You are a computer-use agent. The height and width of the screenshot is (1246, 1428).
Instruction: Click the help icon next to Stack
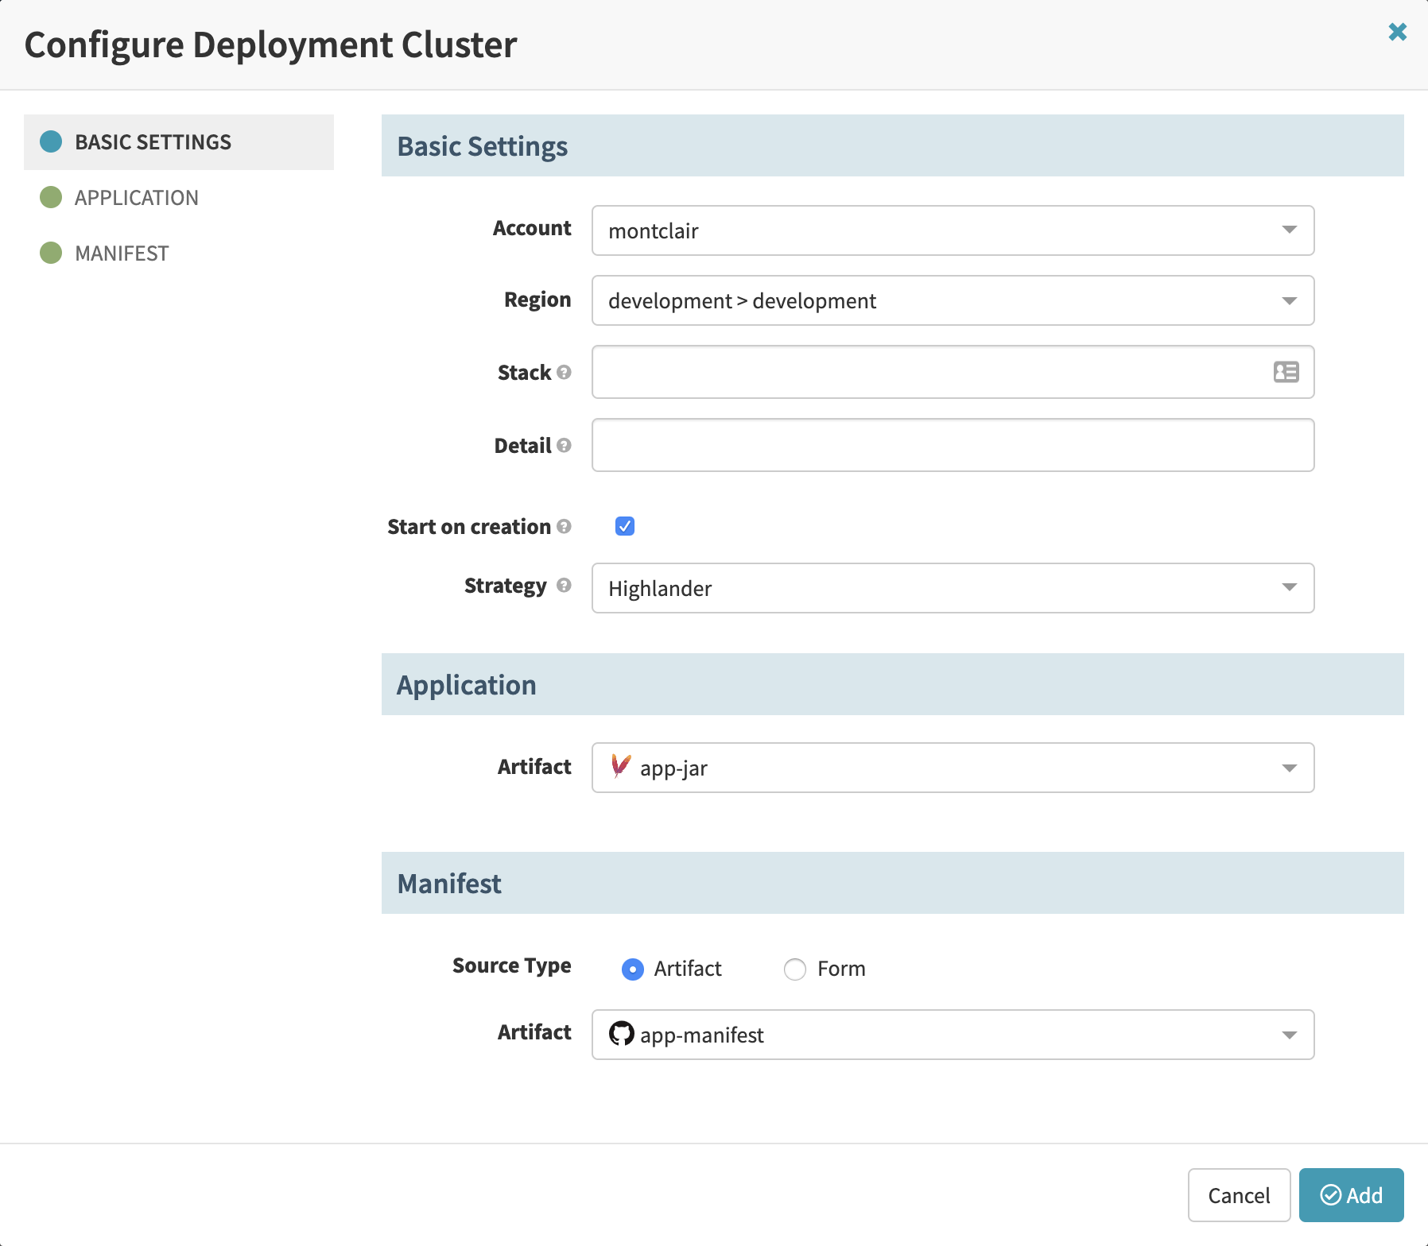point(564,372)
